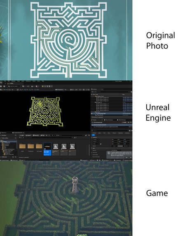Select the last heightmap asset thumbnail
This screenshot has height=236, width=183.
tap(72, 149)
